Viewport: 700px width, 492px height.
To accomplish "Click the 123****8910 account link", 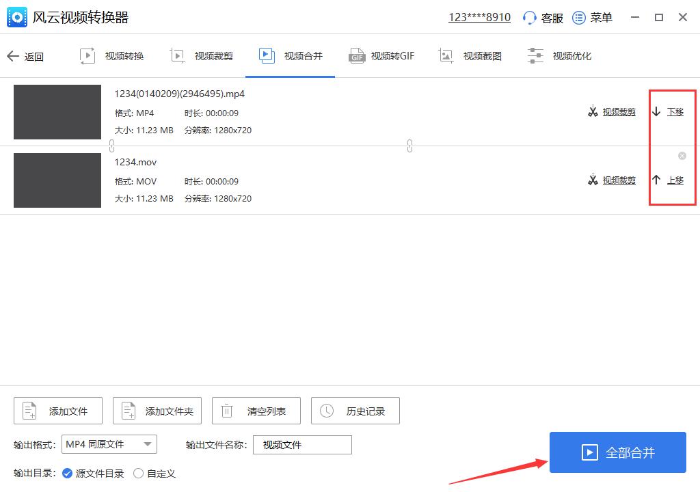I will [479, 17].
